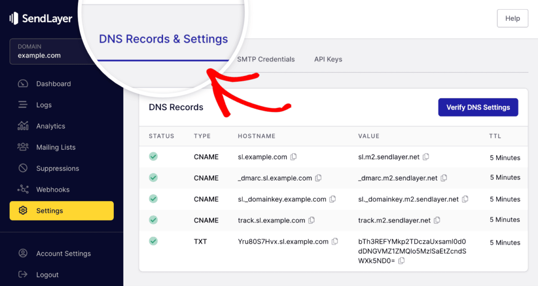Click the DNS Records heading
The width and height of the screenshot is (538, 286).
[176, 107]
